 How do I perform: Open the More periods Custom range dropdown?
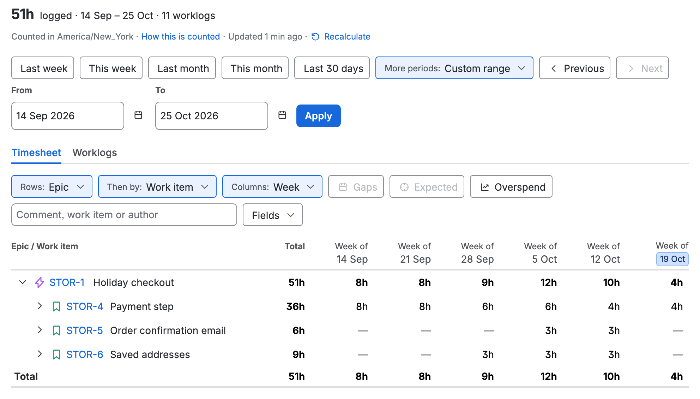coord(454,68)
